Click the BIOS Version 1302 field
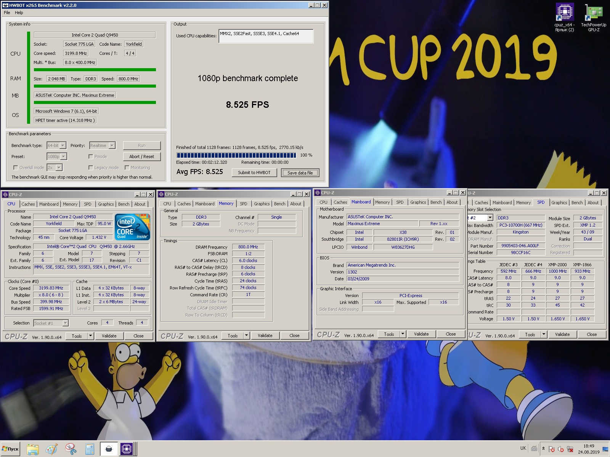 tap(403, 272)
